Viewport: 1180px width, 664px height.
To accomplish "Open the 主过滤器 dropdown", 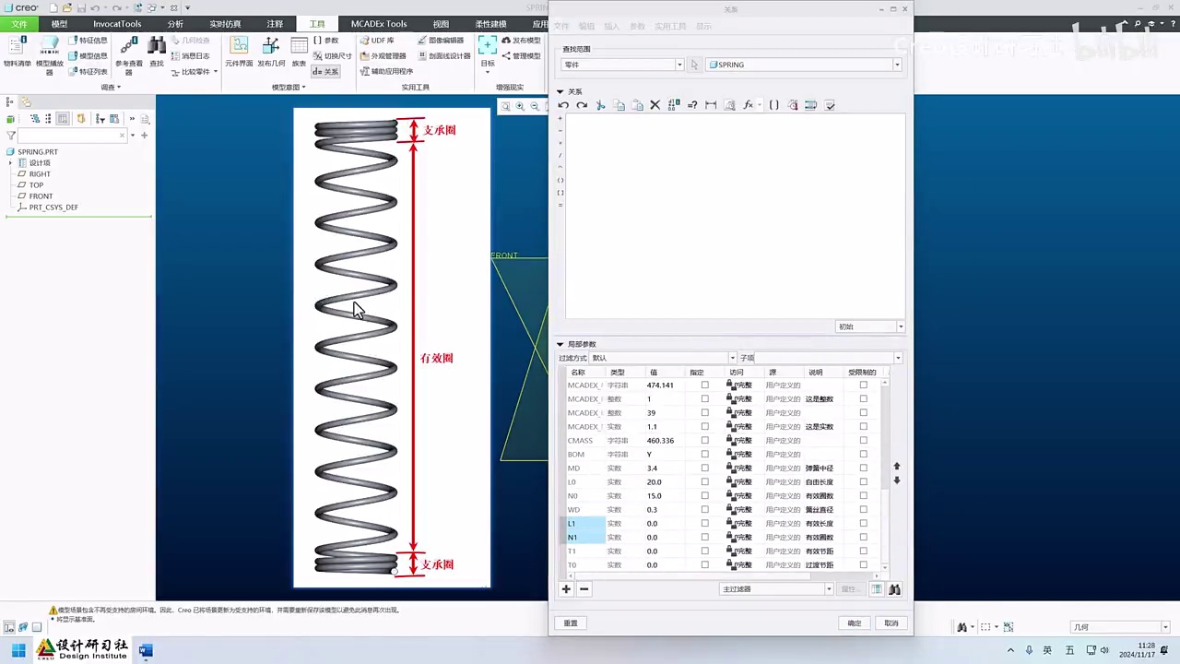I will [x=776, y=589].
